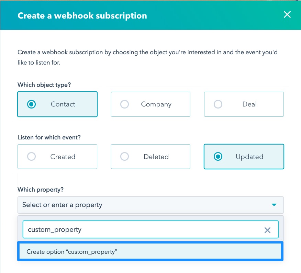Image resolution: width=301 pixels, height=273 pixels.
Task: Click the X icon inside the search field
Action: coord(267,229)
